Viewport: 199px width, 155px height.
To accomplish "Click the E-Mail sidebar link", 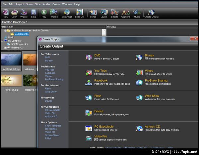I will coord(48,138).
